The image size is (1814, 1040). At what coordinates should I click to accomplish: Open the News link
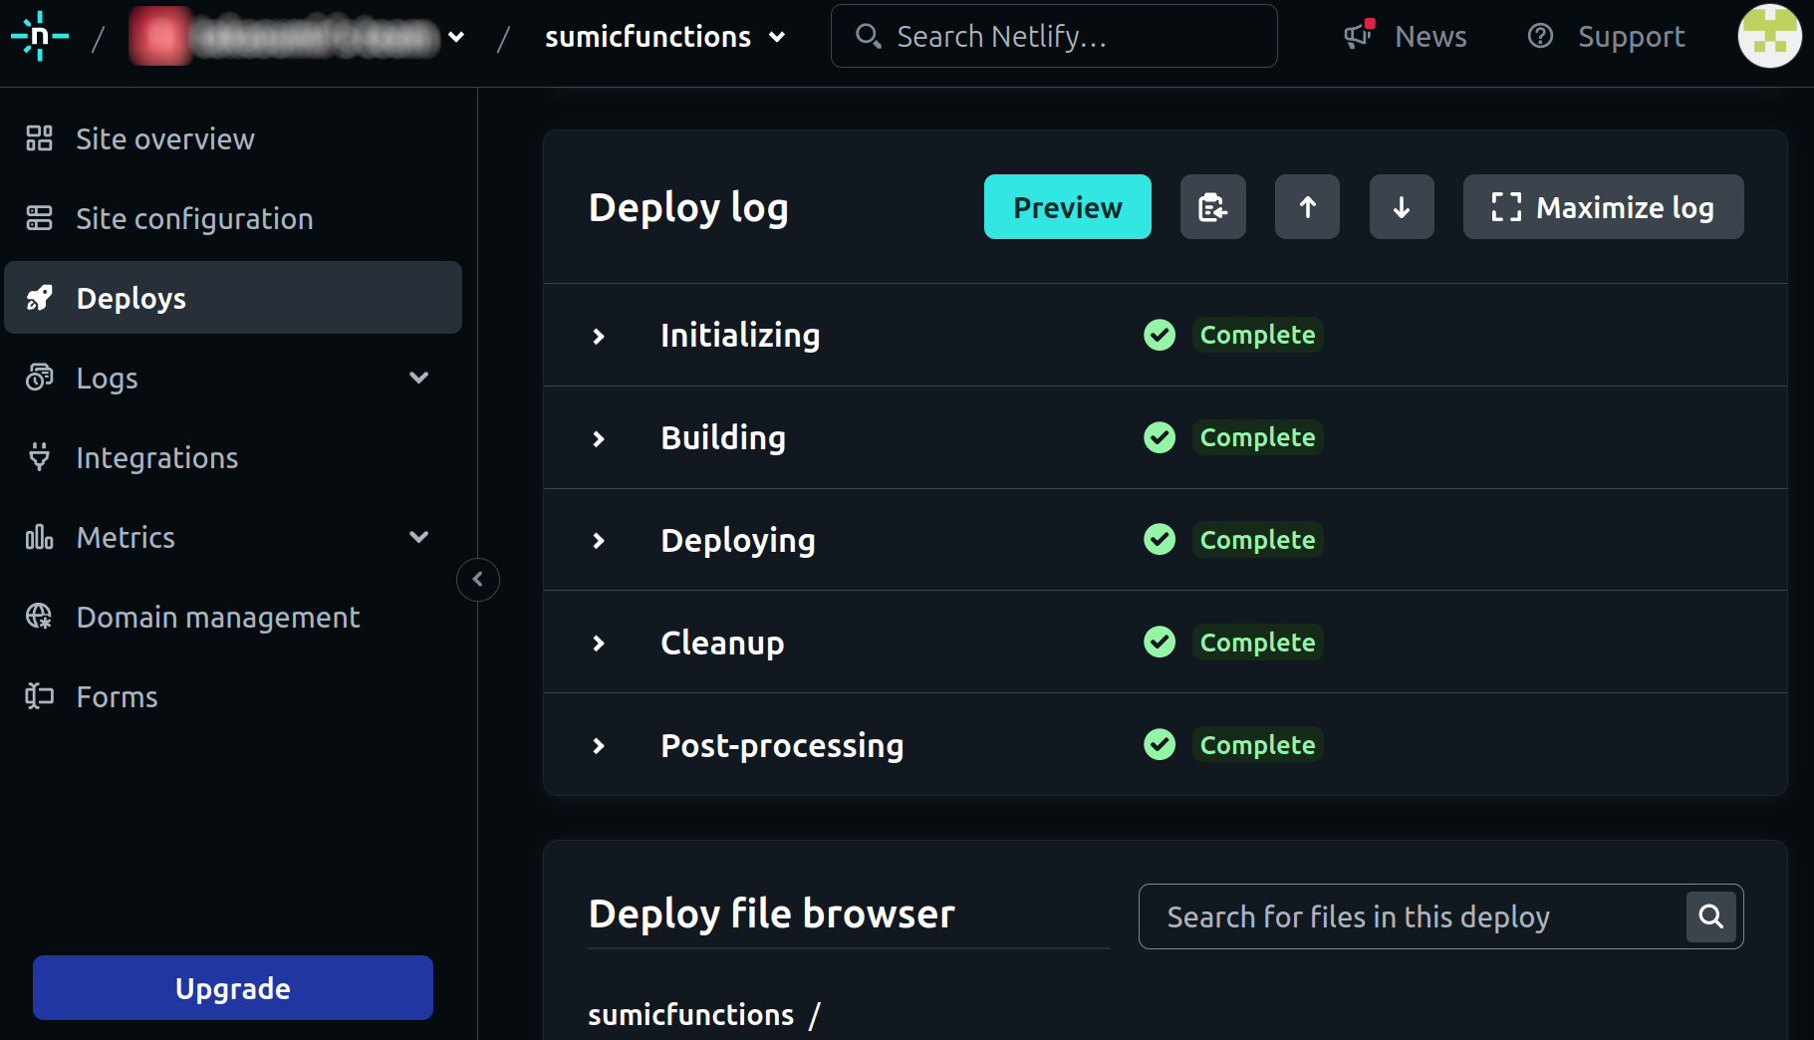[1430, 37]
